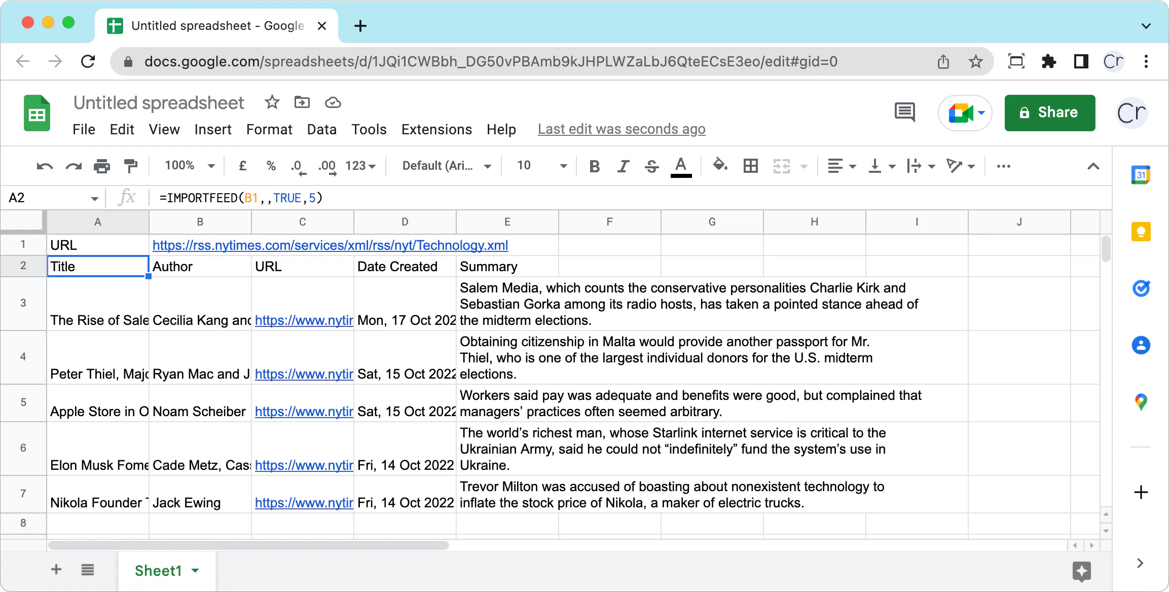Open the NYTimes Technology RSS link
1169x592 pixels.
click(x=330, y=245)
